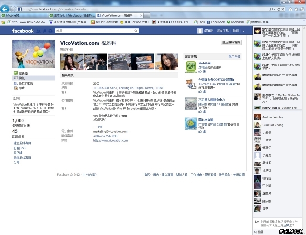This screenshot has height=235, width=306.
Task: Click the Mobile01 page icon in liked pages
Action: click(191, 66)
